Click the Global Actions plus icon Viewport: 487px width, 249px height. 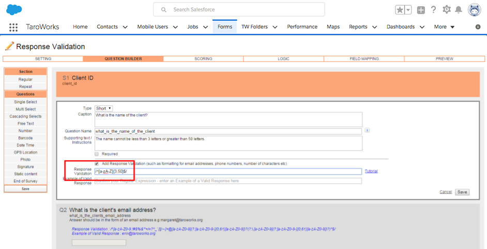[x=421, y=10]
